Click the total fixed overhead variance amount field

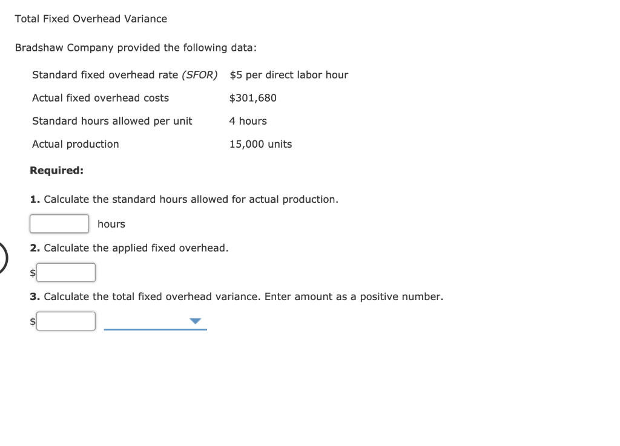(x=66, y=321)
